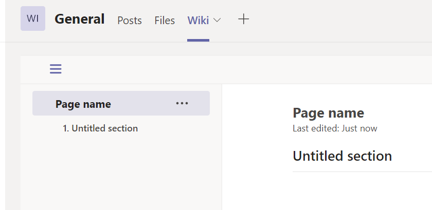Switch to the Files tab
Screen dimensions: 432x210
tap(165, 21)
